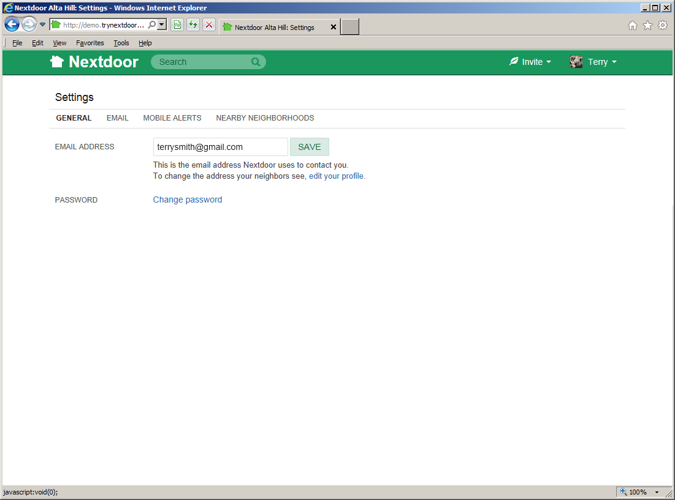The image size is (675, 500).
Task: Click Terry's profile picture
Action: (x=576, y=61)
